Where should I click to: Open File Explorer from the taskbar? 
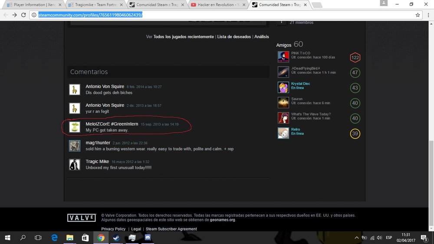click(x=70, y=237)
